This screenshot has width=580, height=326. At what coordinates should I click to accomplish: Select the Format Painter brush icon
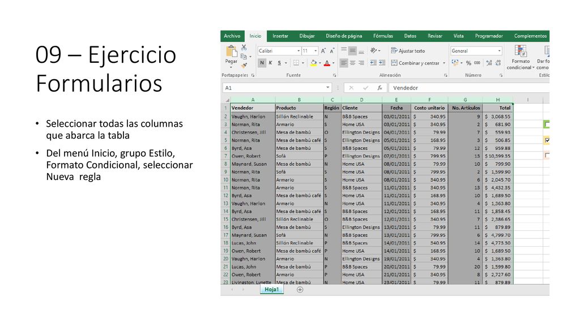pos(244,66)
